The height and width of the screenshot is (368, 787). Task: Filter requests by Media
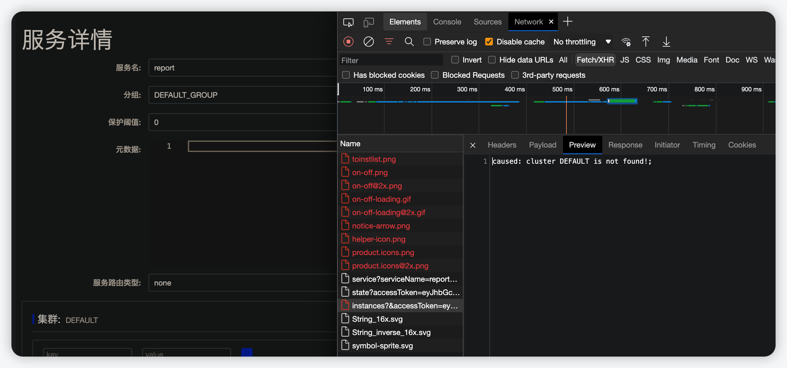pos(687,60)
